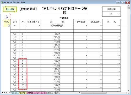
Task: Switch to the はじめに sheet tab
Action: click(x=14, y=93)
